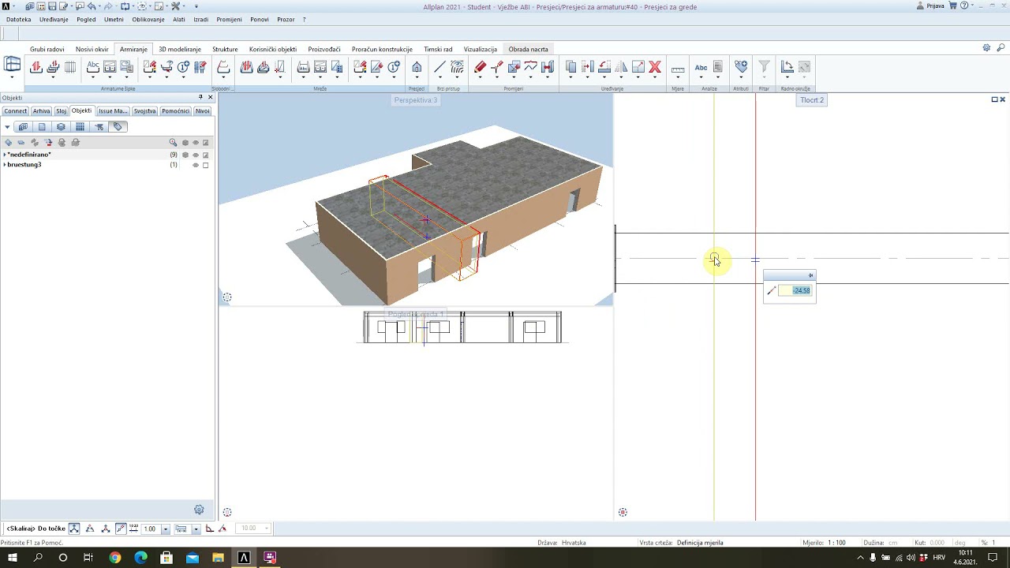
Task: Click the attributes heart icon in Atributi
Action: (x=741, y=67)
